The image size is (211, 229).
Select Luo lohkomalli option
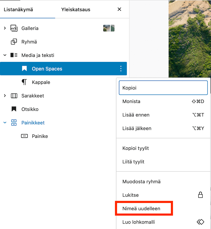click(163, 222)
